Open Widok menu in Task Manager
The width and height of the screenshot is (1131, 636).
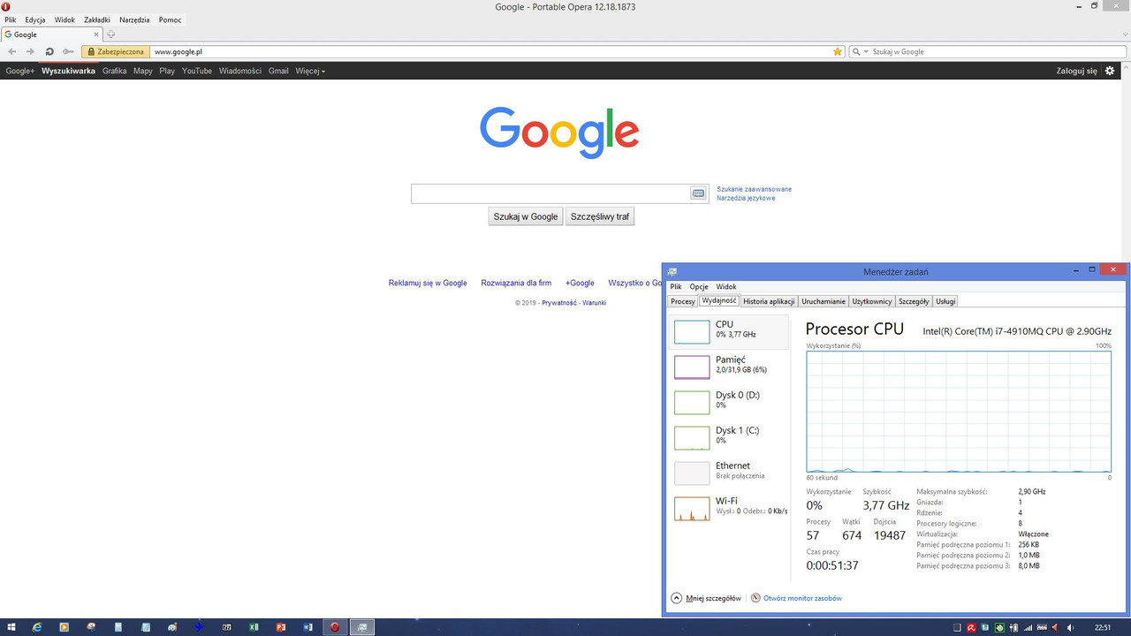[x=726, y=287]
